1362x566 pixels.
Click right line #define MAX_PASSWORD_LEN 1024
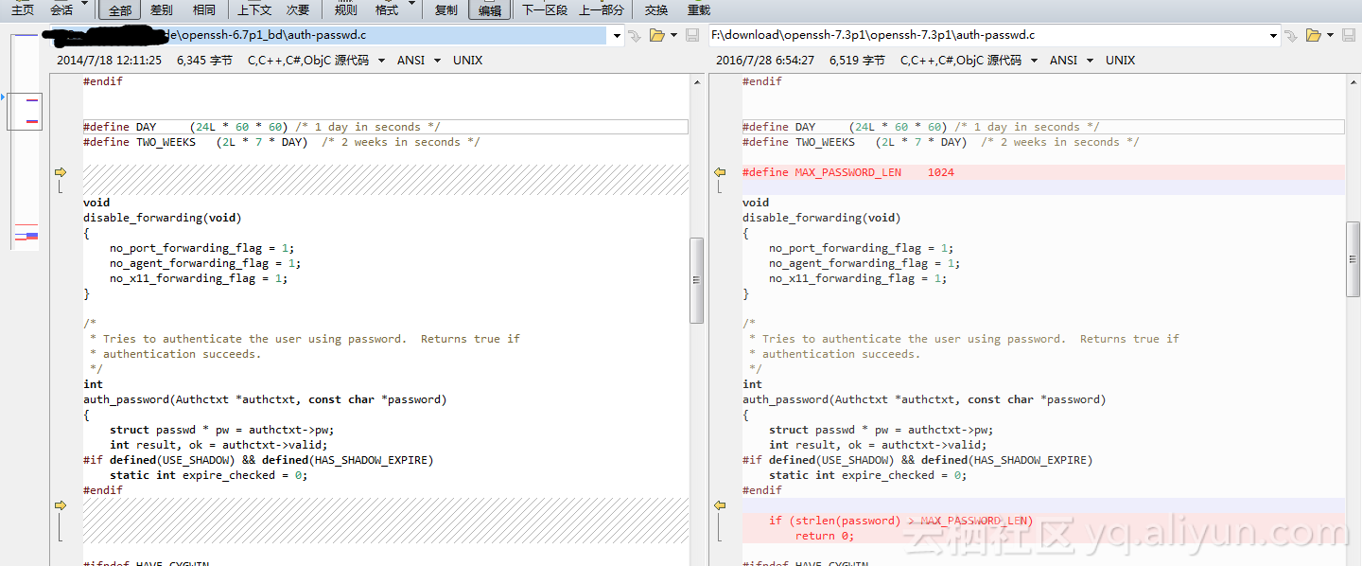click(847, 172)
